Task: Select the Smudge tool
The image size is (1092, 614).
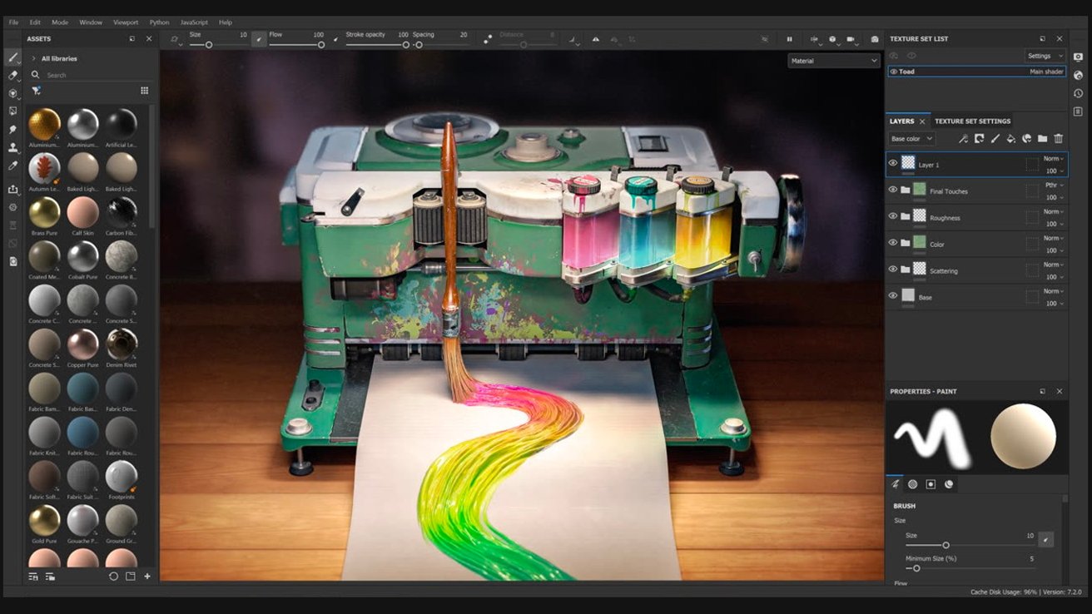Action: click(x=12, y=130)
